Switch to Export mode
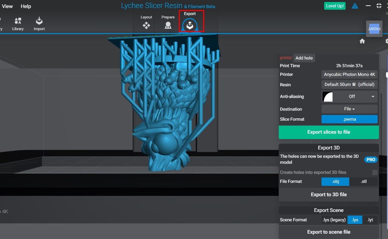The width and height of the screenshot is (388, 239). (x=190, y=21)
